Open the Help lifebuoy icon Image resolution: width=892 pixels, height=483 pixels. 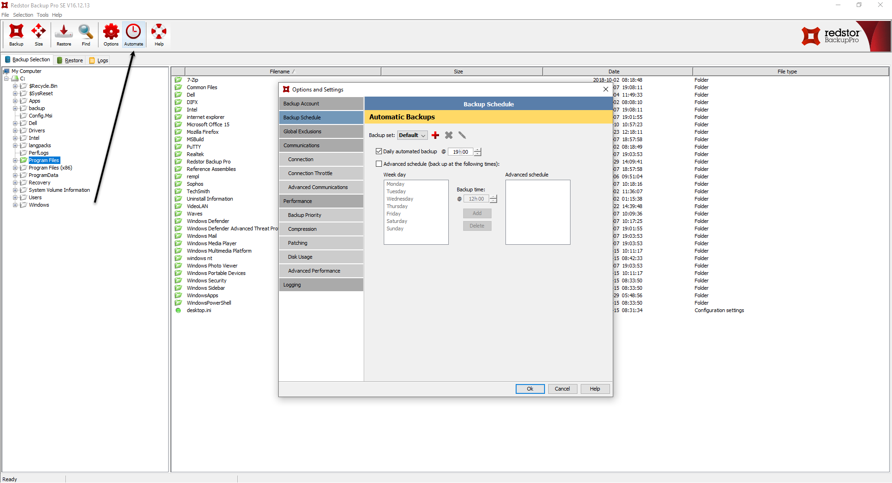(x=159, y=35)
